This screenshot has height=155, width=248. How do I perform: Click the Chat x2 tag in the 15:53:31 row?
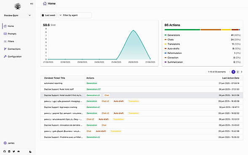[x=90, y=119]
